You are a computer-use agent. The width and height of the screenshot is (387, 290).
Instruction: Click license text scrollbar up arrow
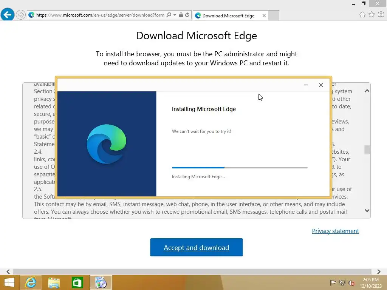pyautogui.click(x=367, y=91)
